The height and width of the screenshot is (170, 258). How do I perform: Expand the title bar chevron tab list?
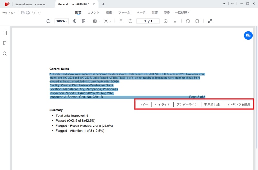(224, 4)
